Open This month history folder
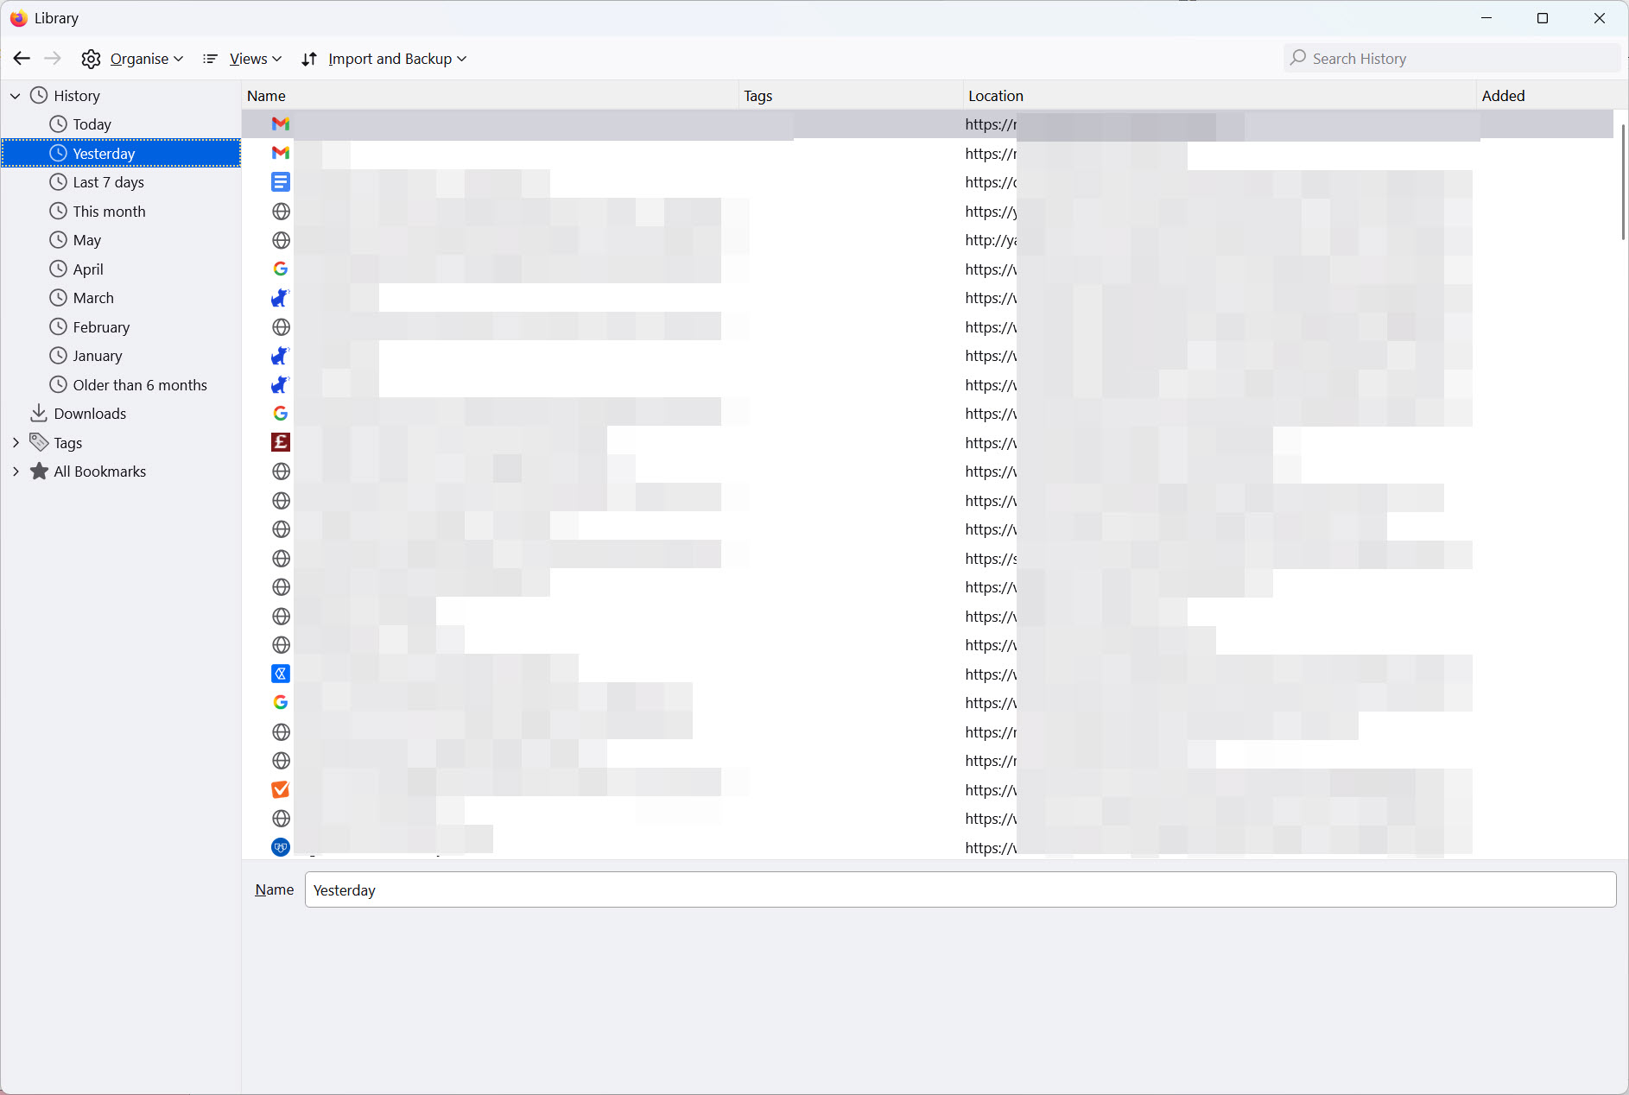The height and width of the screenshot is (1095, 1629). pos(109,212)
